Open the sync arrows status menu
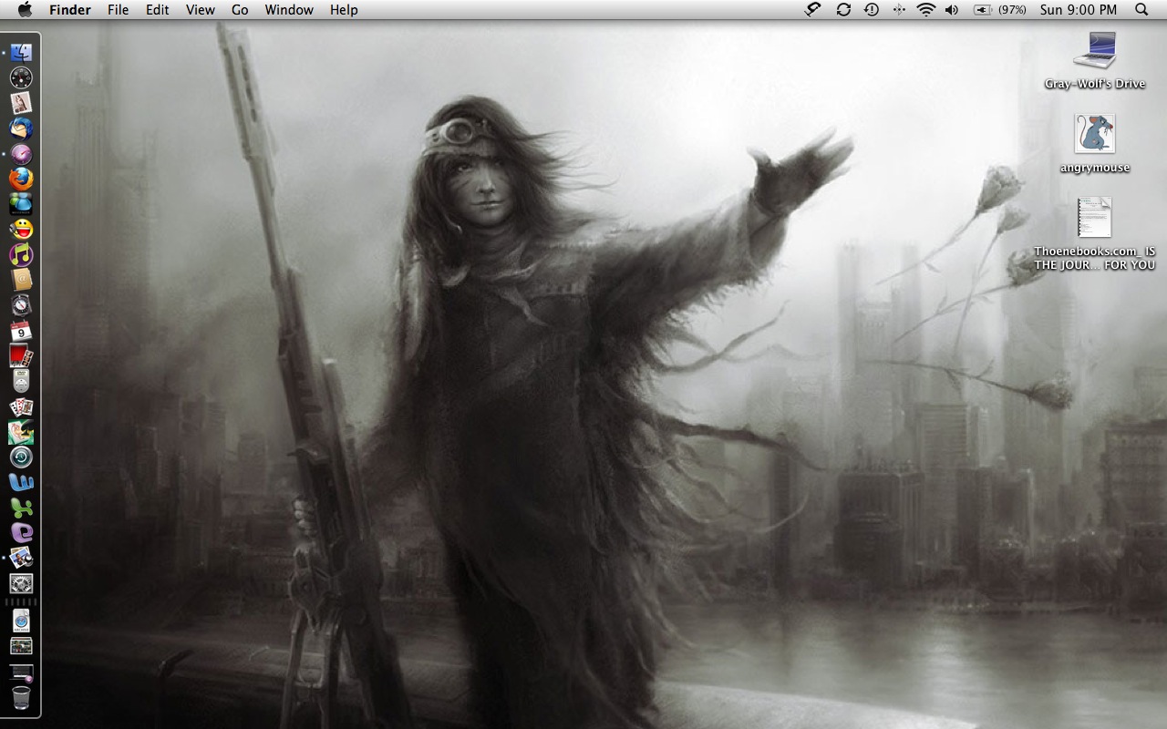Viewport: 1167px width, 729px height. click(x=843, y=10)
